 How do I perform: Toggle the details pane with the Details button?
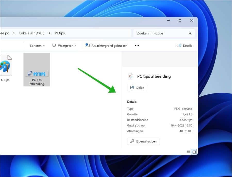184,45
